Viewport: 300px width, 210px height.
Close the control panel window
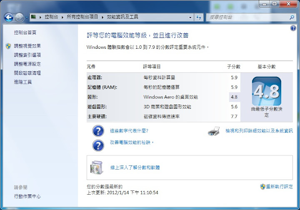(x=288, y=4)
